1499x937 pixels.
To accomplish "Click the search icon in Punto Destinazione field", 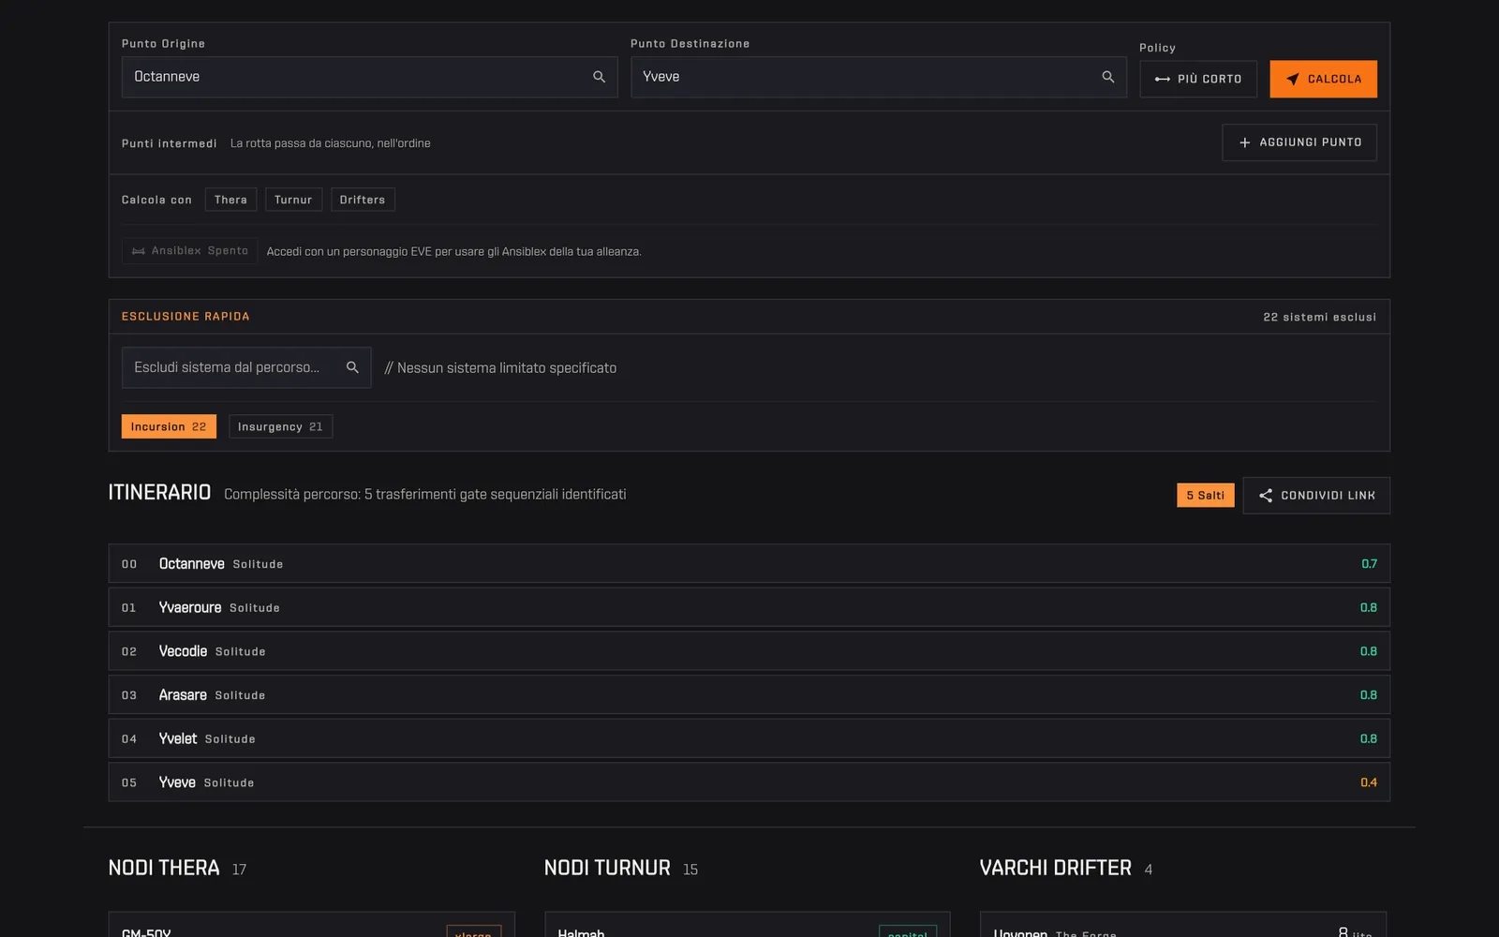I will point(1108,77).
